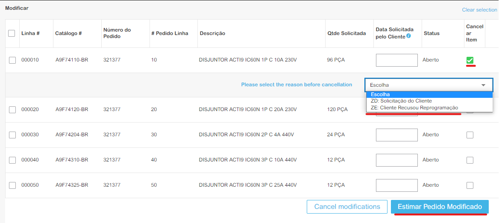499x223 pixels.
Task: Check Cancelar Item box for A9F74310-BR row
Action: 470,160
